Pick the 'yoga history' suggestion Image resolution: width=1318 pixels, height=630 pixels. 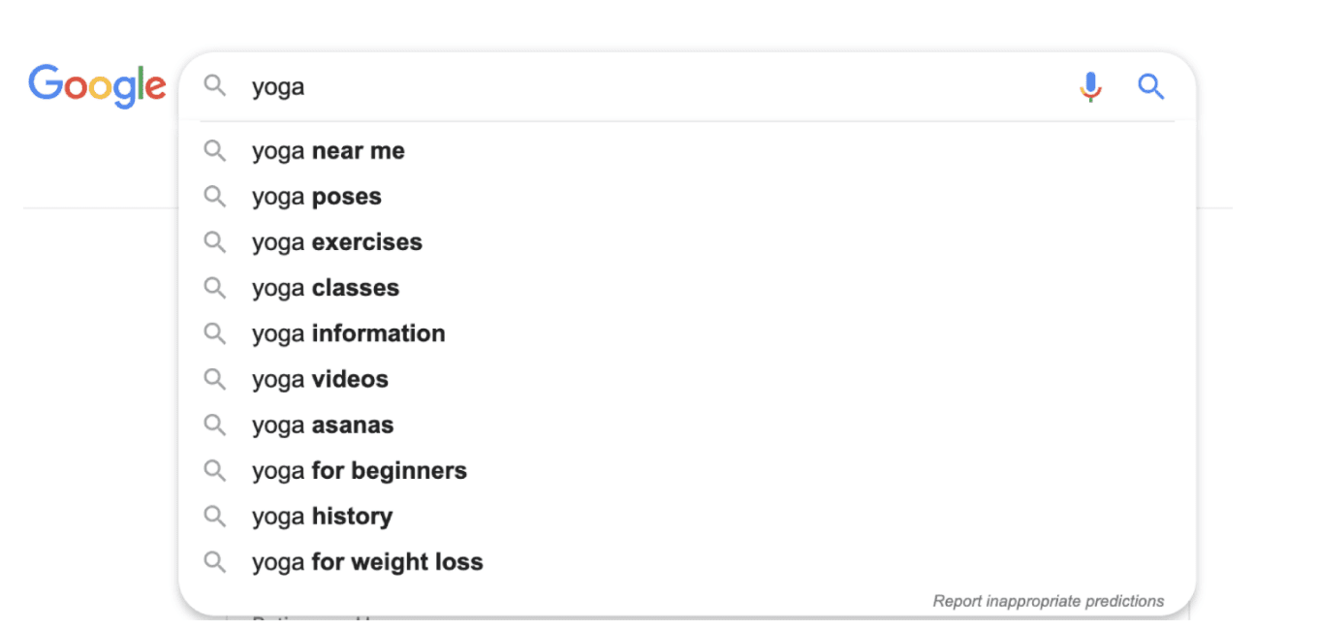pos(687,516)
